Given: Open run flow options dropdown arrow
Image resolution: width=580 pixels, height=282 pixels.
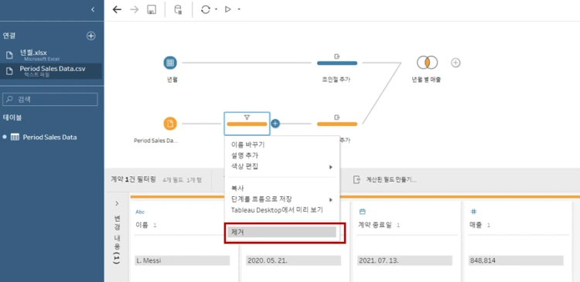Looking at the screenshot, I should tap(239, 9).
